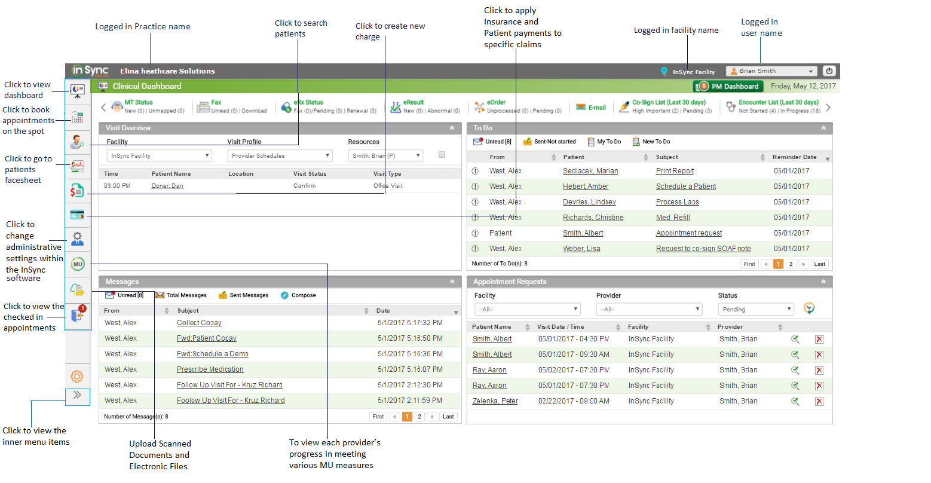
Task: Compose a new message
Action: tap(298, 295)
